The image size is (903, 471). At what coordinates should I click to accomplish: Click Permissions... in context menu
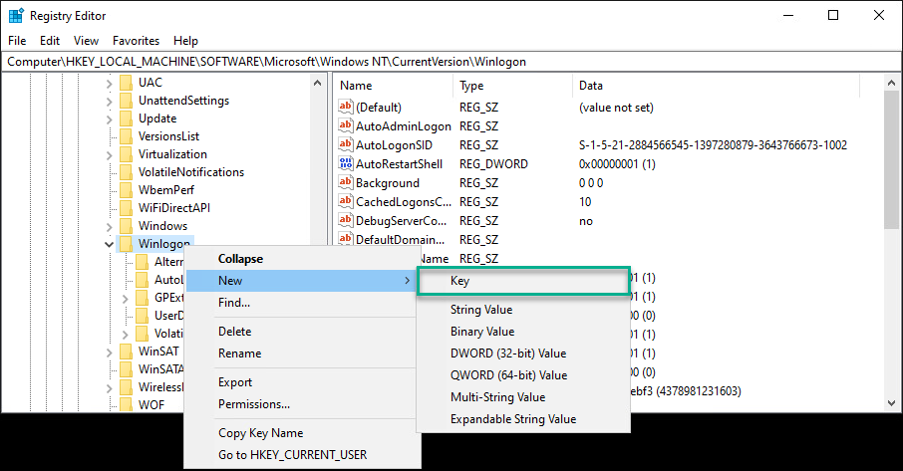(x=254, y=404)
